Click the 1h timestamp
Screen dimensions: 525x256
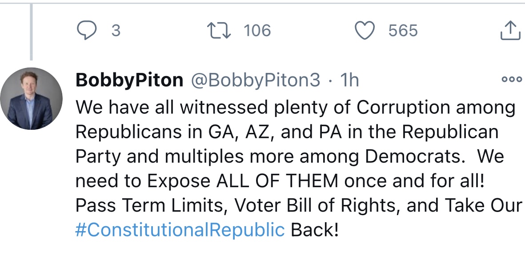click(349, 80)
